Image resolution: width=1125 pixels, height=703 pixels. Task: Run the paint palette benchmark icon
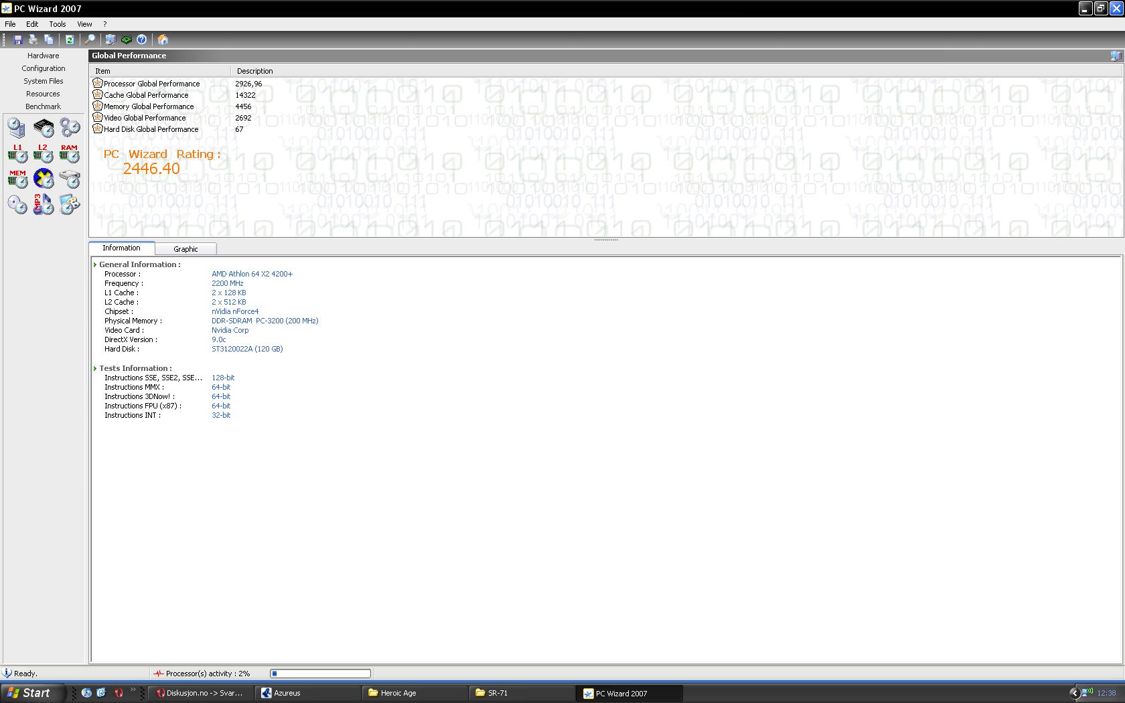pyautogui.click(x=70, y=204)
